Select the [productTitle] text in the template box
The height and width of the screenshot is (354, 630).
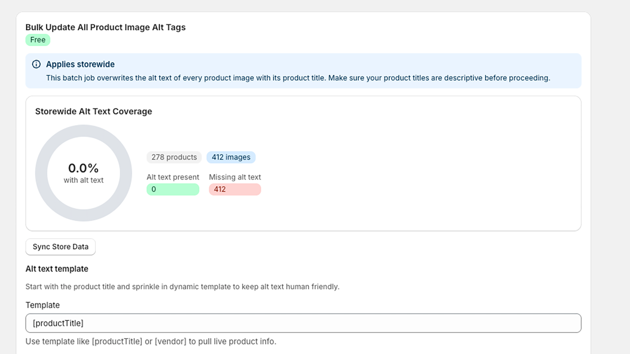click(x=58, y=323)
